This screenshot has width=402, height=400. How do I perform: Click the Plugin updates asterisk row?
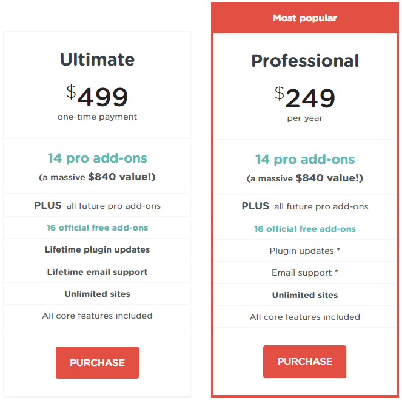305,251
